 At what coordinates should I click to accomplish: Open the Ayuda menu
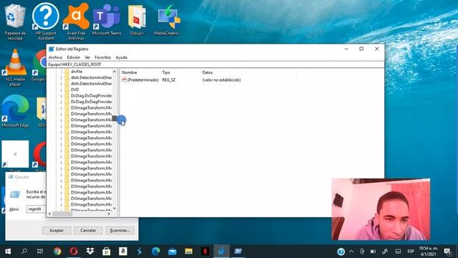point(121,57)
